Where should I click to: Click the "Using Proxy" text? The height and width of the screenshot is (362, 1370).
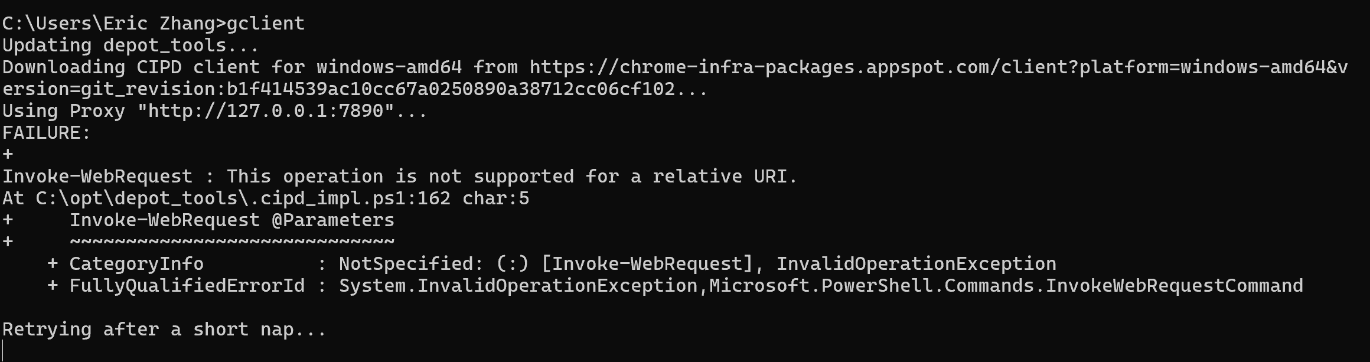64,111
